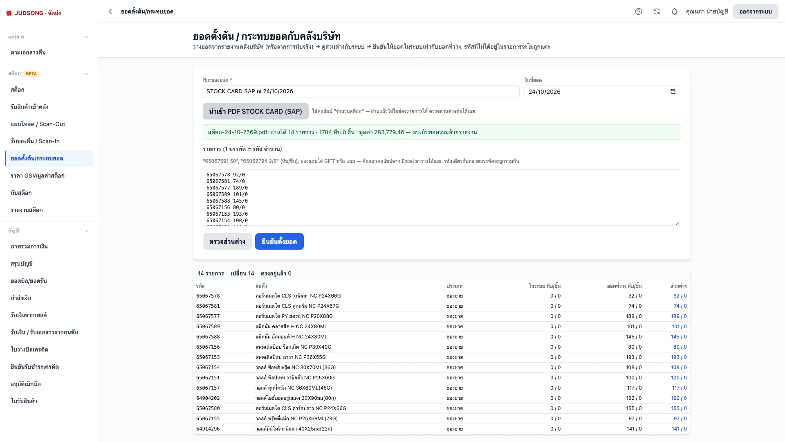The image size is (785, 442).
Task: Open ยืนยันรับชำระเครดิต page
Action: tap(49, 367)
